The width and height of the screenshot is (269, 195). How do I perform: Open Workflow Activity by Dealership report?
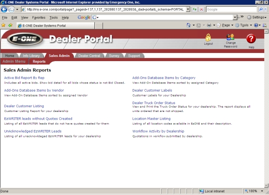point(158,131)
